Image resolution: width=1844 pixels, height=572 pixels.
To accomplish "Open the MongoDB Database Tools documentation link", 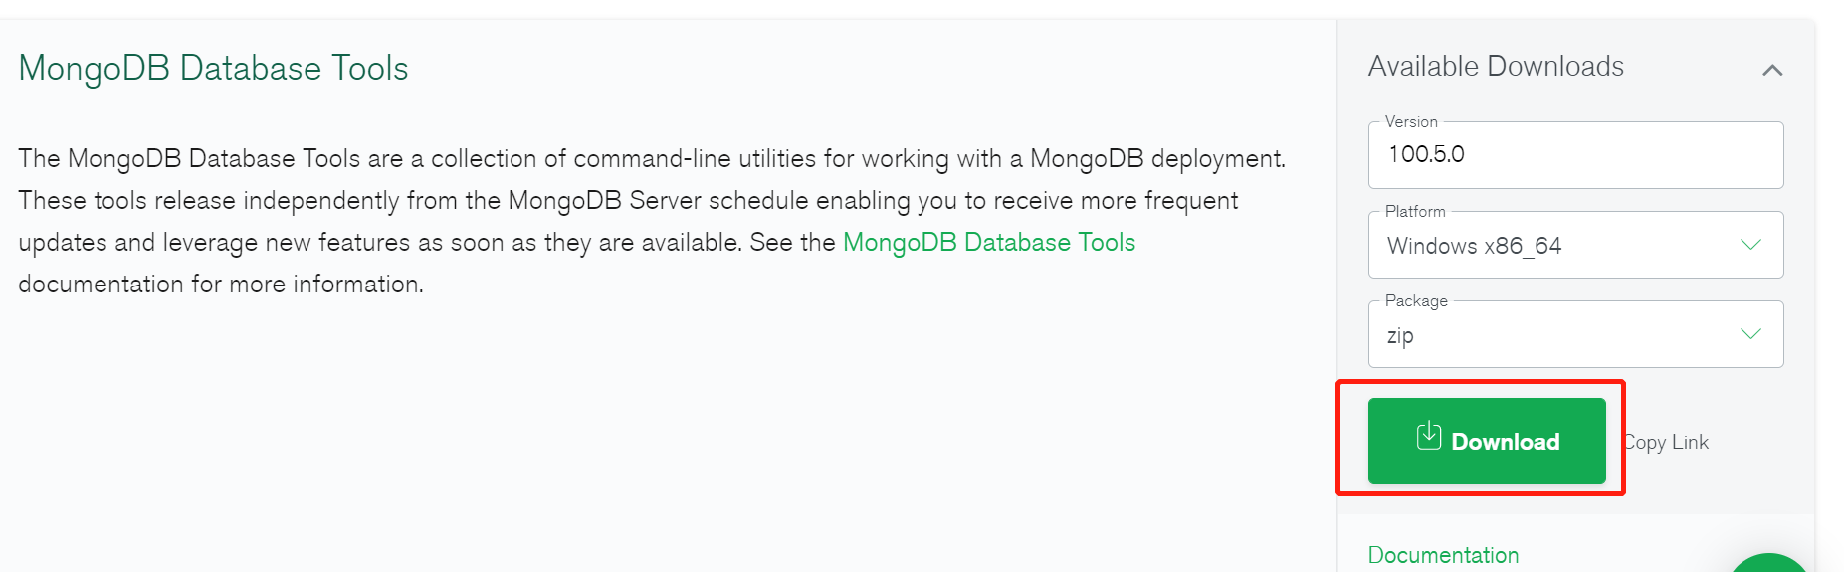I will tap(989, 242).
